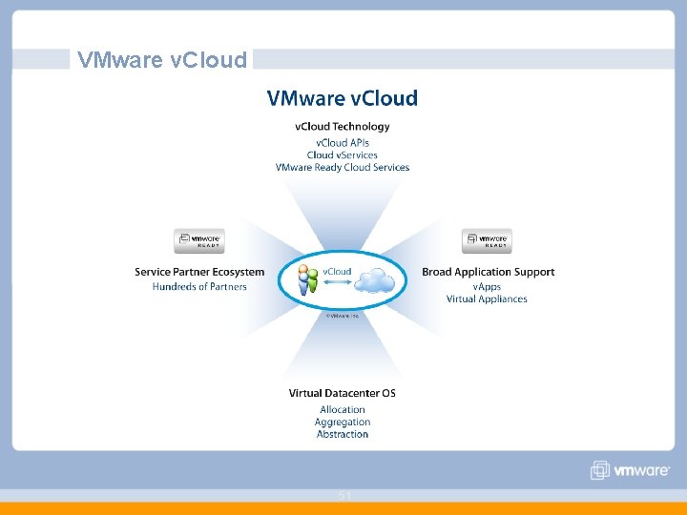
Task: Click the 'Cloud vServices' line
Action: (343, 155)
